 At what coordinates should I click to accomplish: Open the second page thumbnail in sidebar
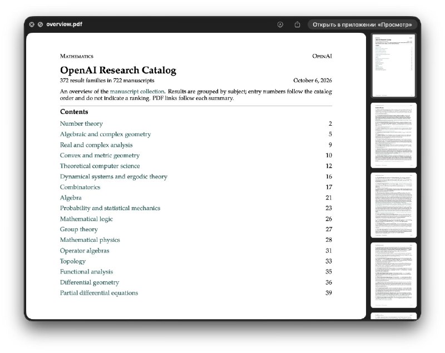tap(394, 136)
